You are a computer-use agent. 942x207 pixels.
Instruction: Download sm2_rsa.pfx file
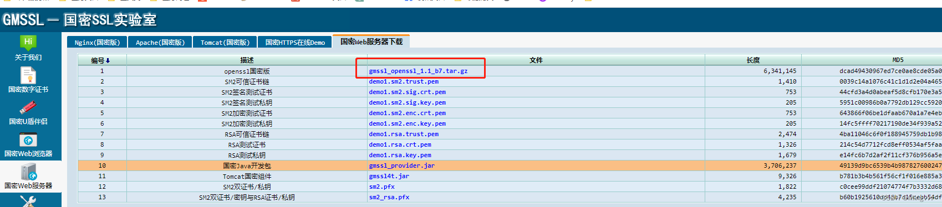point(389,197)
